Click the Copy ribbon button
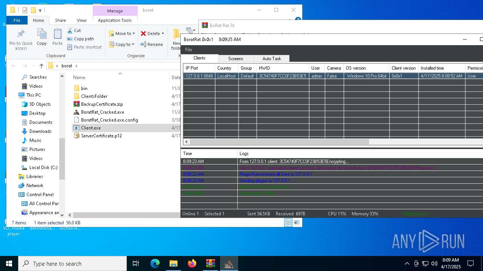Viewport: 483px width, 271px height. 42,38
